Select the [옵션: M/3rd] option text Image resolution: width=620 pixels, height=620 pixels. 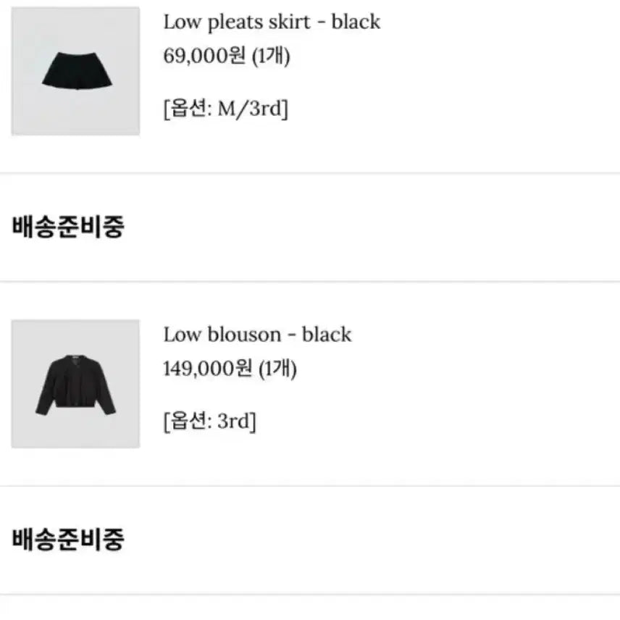pos(227,109)
